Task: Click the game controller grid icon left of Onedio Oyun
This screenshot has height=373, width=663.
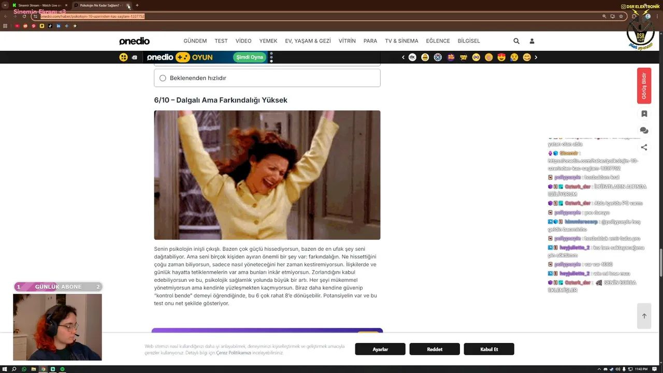Action: tap(123, 58)
